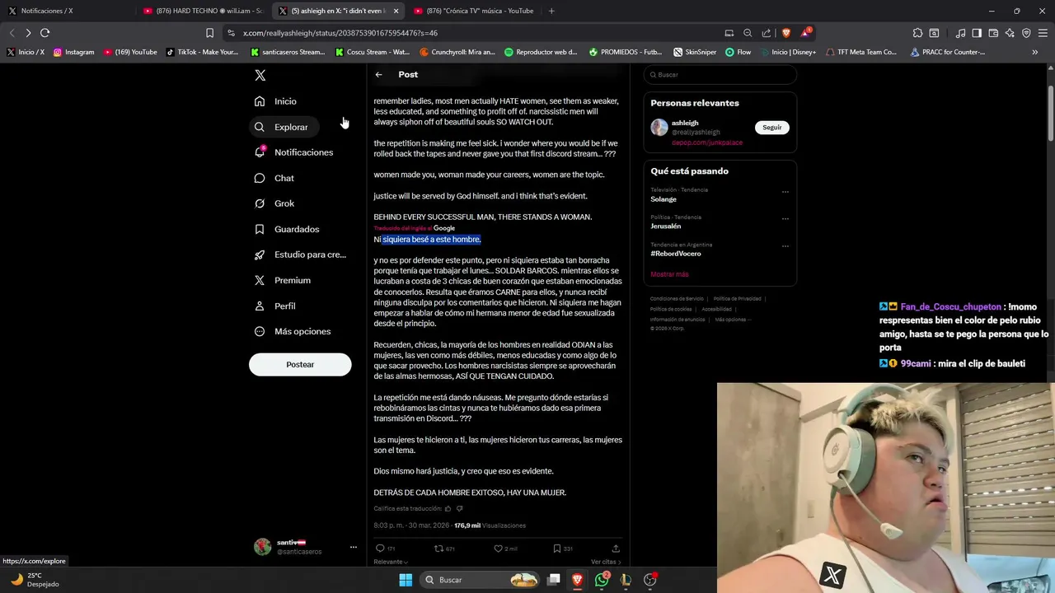Click the reply icon with 171

[380, 549]
